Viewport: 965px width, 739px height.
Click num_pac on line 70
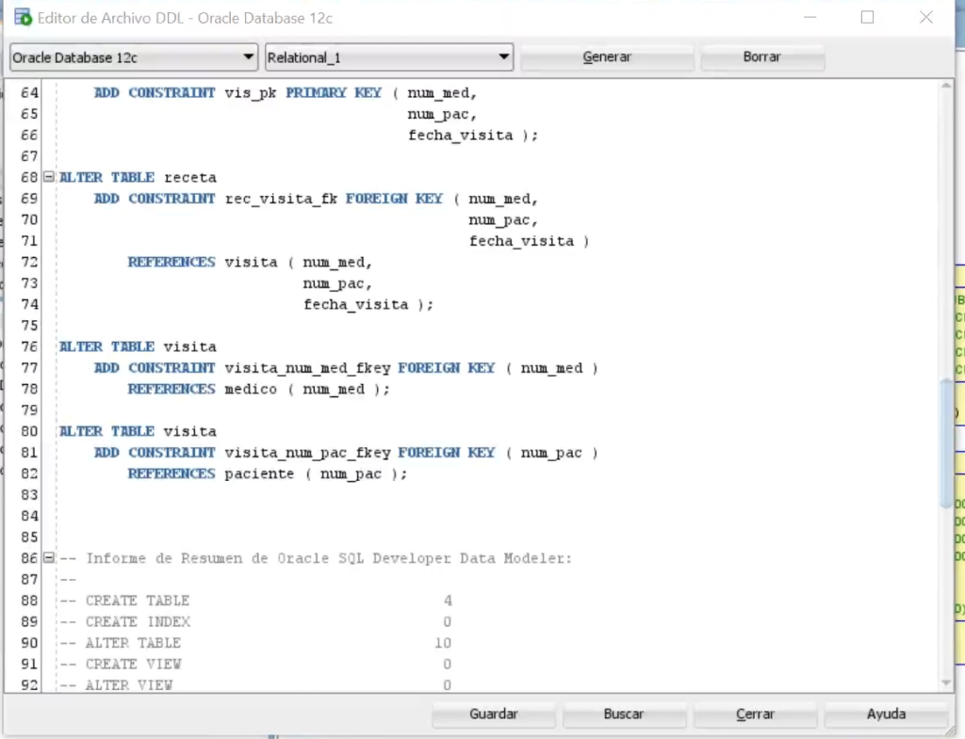point(499,220)
